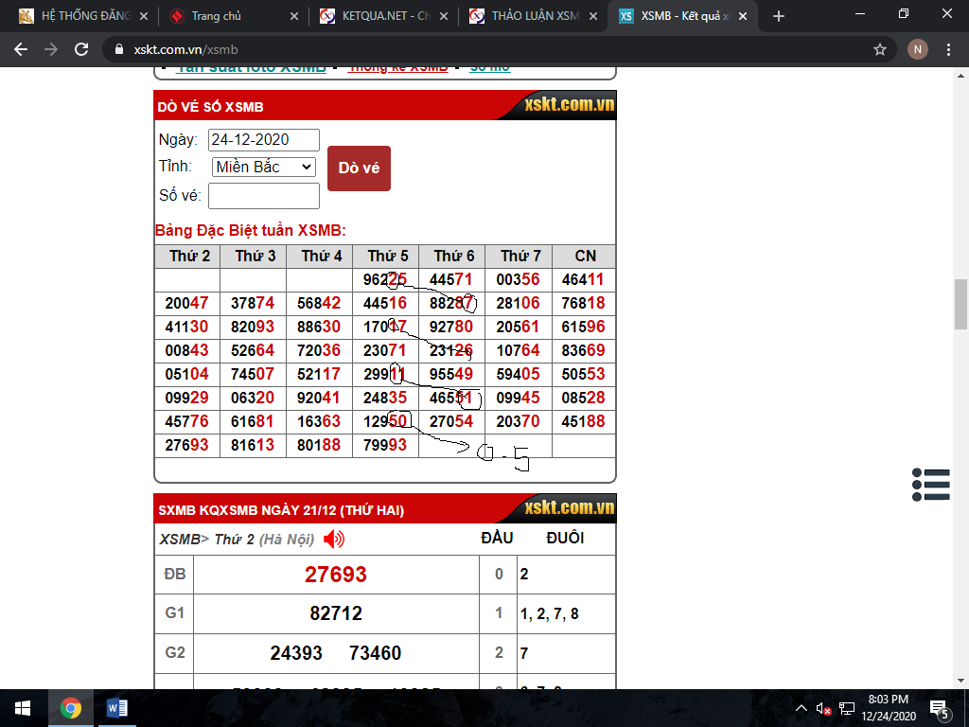Bookmark this page with star icon
This screenshot has width=969, height=727.
(880, 49)
